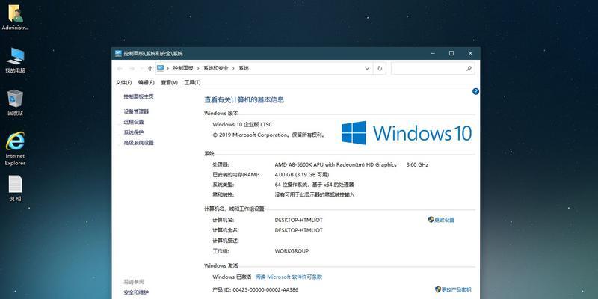Image resolution: width=598 pixels, height=299 pixels.
Task: Click the window title bar system icon
Action: (118, 53)
